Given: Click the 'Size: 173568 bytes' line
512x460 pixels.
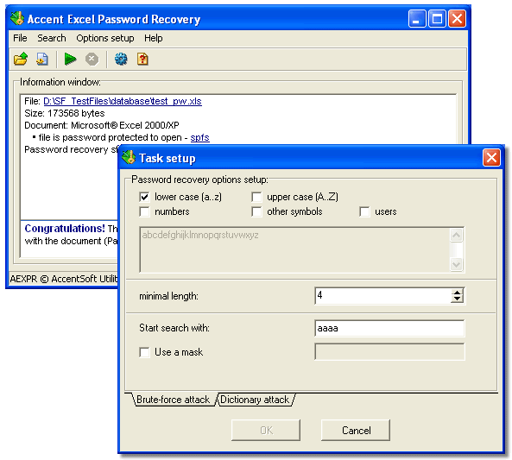Looking at the screenshot, I should [65, 113].
